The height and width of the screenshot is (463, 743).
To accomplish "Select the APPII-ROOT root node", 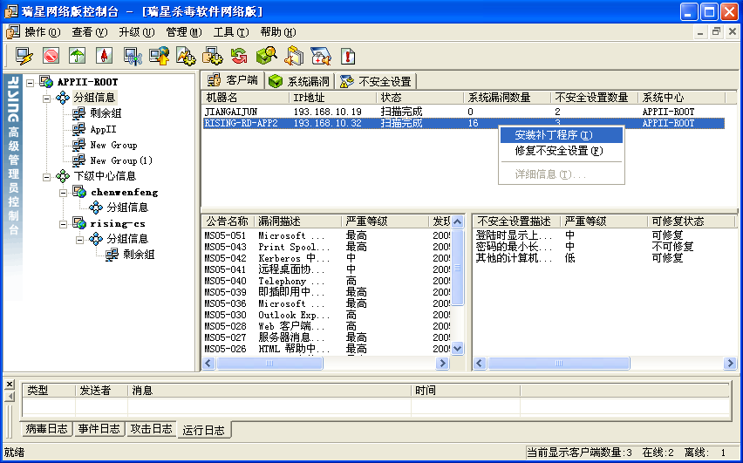I will point(87,82).
